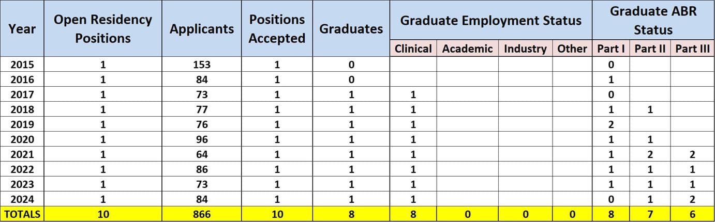Select the TOTALS row label
This screenshot has height=222, width=715.
(x=22, y=214)
